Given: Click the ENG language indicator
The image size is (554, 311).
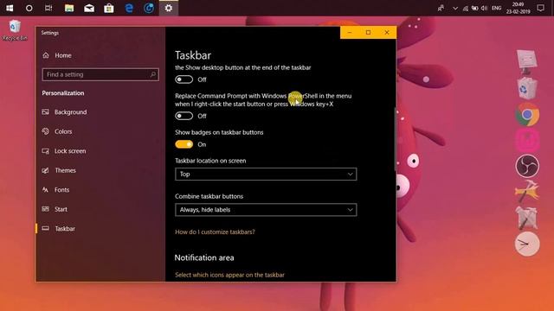Looking at the screenshot, I should [x=496, y=8].
